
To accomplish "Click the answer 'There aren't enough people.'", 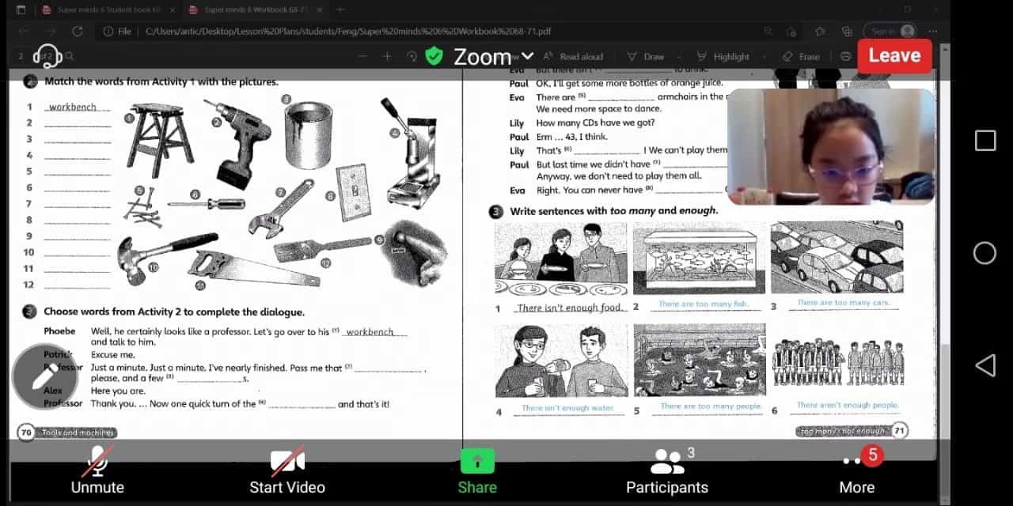I will [848, 406].
